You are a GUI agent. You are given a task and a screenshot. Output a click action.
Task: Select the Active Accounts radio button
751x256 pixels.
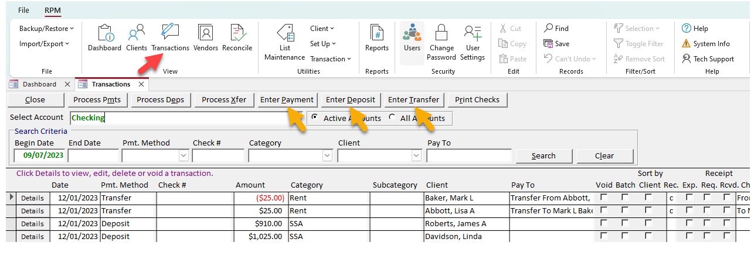[x=315, y=117]
